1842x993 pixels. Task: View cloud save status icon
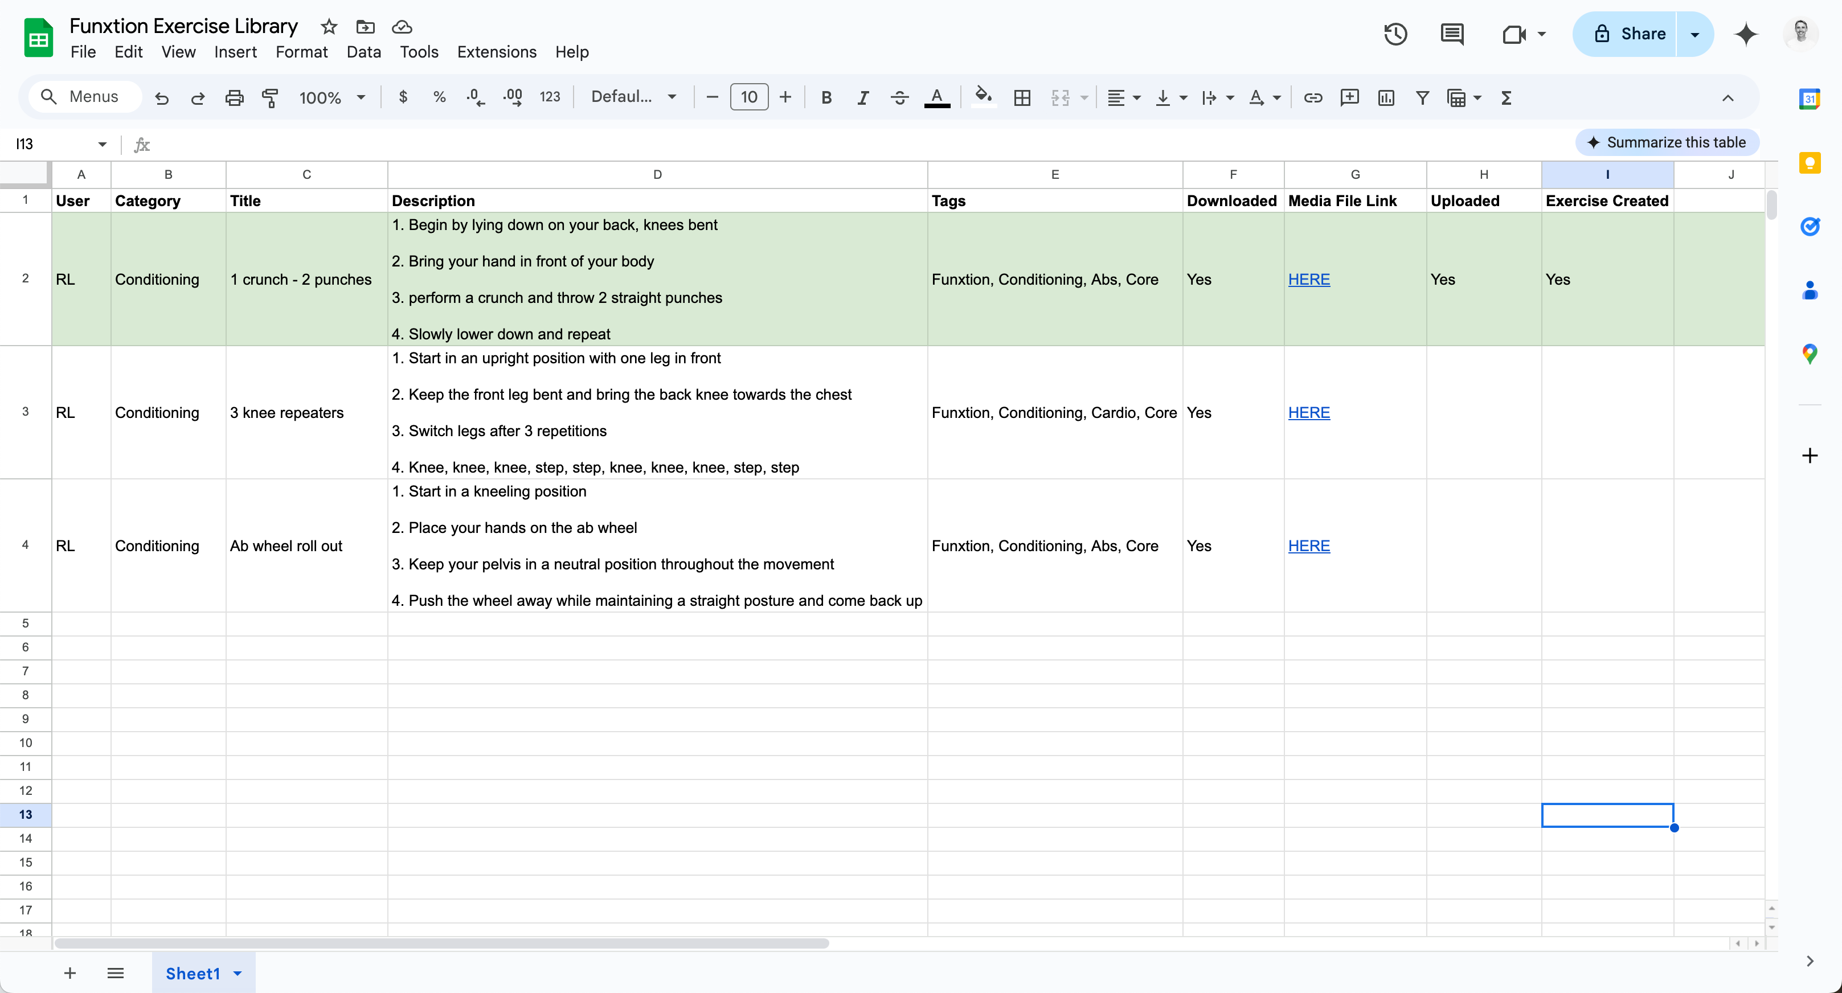[402, 26]
